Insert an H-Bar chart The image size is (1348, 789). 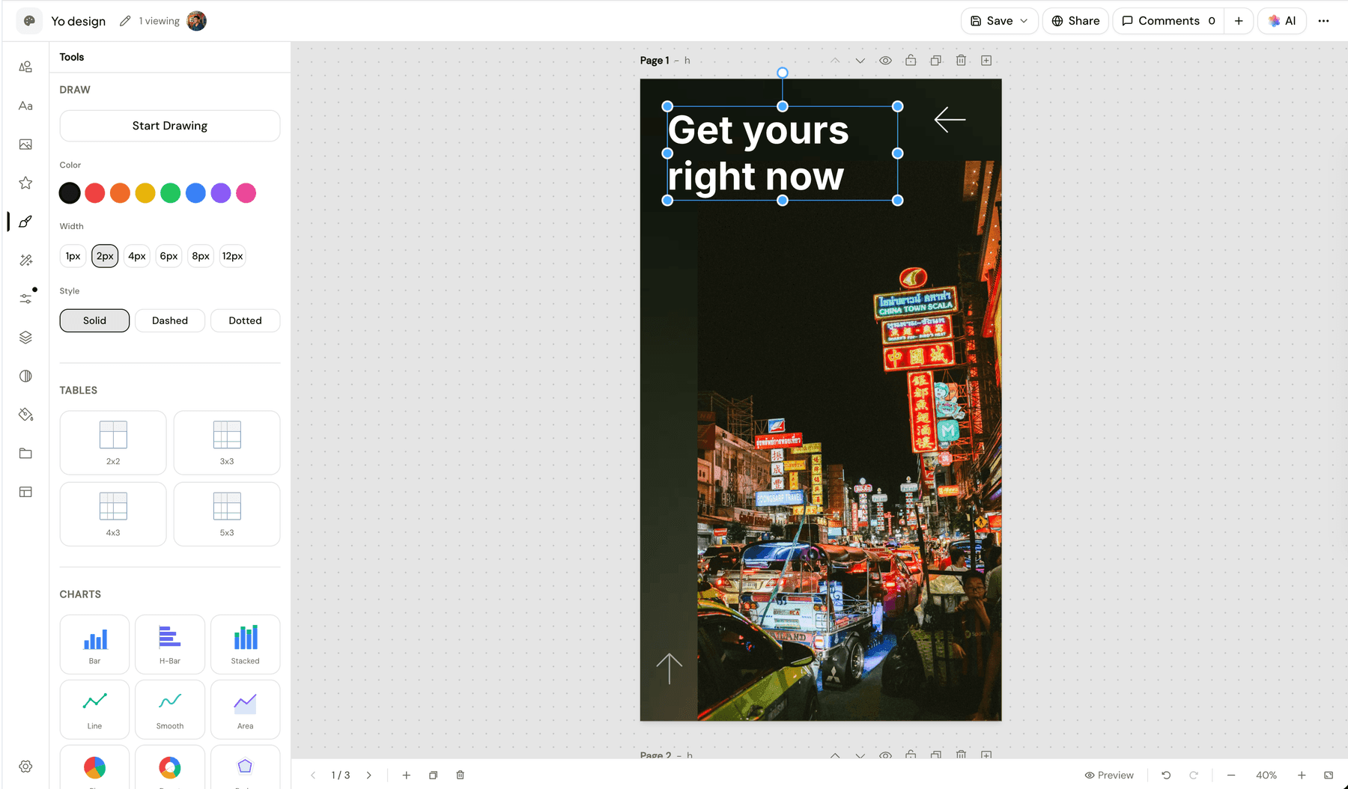pyautogui.click(x=170, y=645)
